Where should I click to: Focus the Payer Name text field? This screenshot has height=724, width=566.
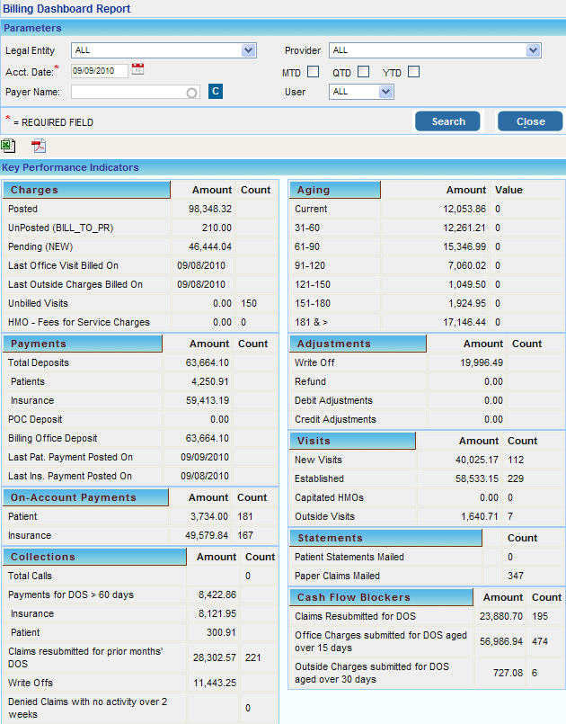click(x=128, y=92)
